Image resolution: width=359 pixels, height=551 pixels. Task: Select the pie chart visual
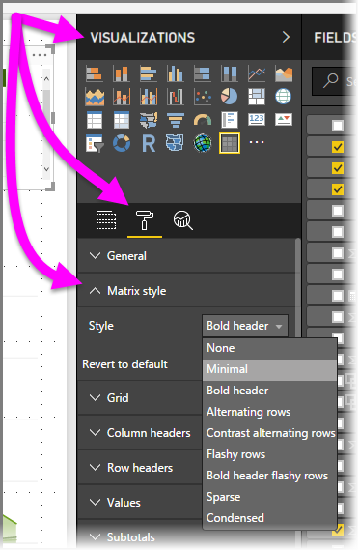pos(229,97)
